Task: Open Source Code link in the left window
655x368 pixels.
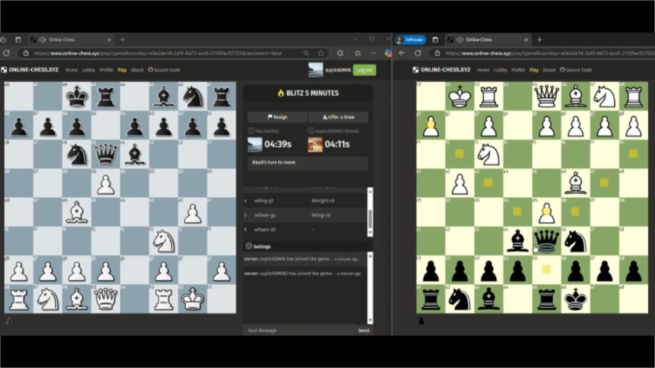Action: coord(164,70)
